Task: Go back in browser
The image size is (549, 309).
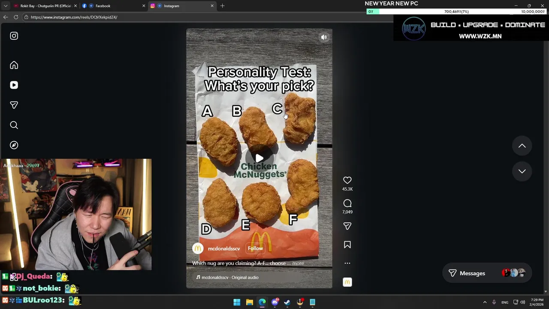Action: point(5,17)
